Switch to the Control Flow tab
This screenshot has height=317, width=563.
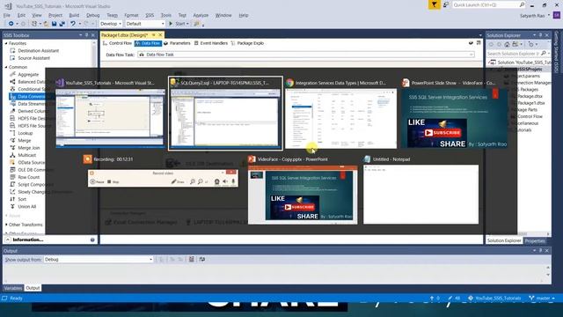pos(117,43)
